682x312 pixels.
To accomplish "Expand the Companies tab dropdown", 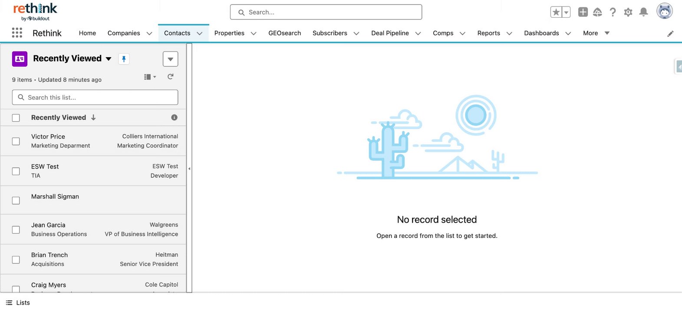I will click(149, 33).
